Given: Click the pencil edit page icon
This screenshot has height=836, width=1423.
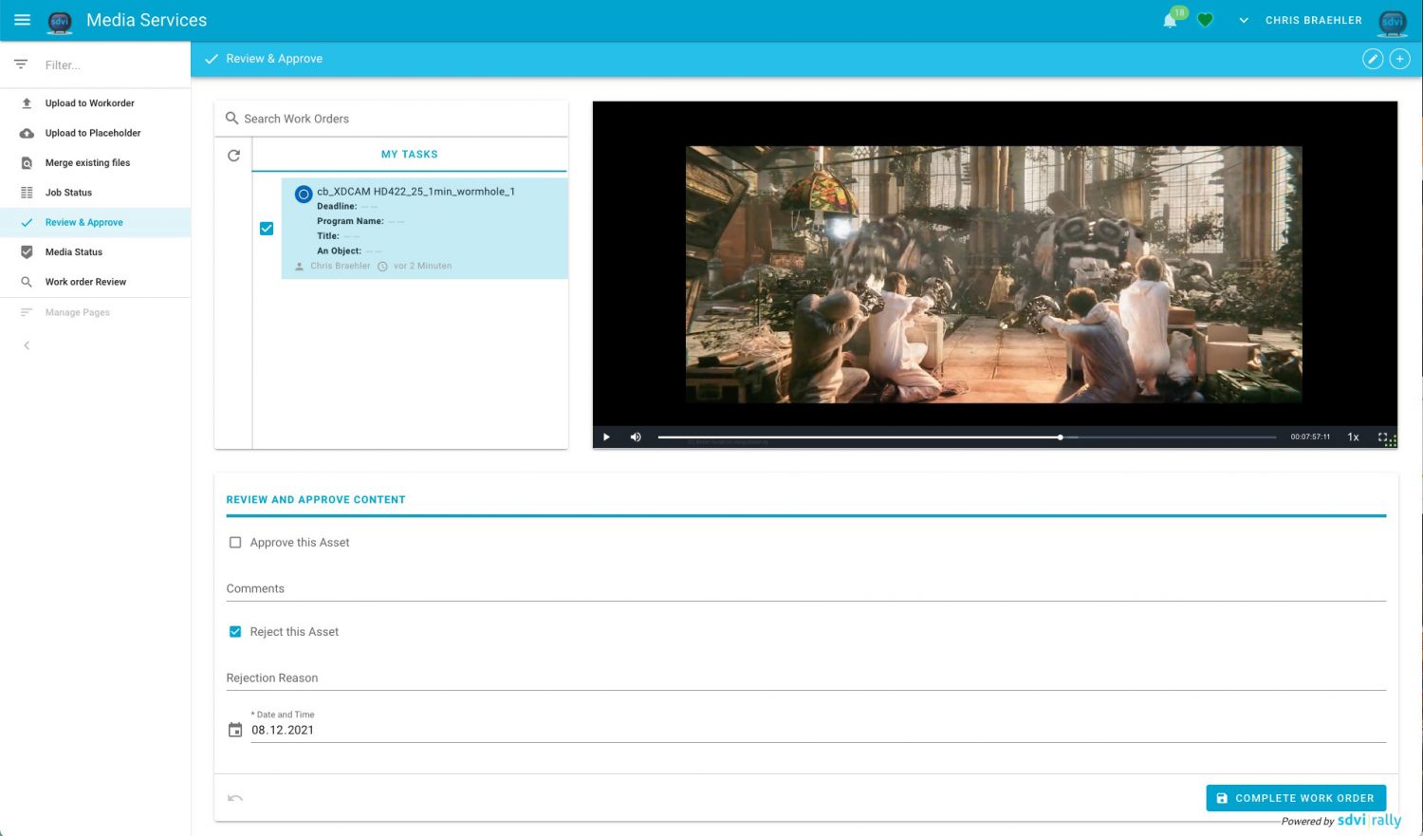Looking at the screenshot, I should [x=1372, y=59].
